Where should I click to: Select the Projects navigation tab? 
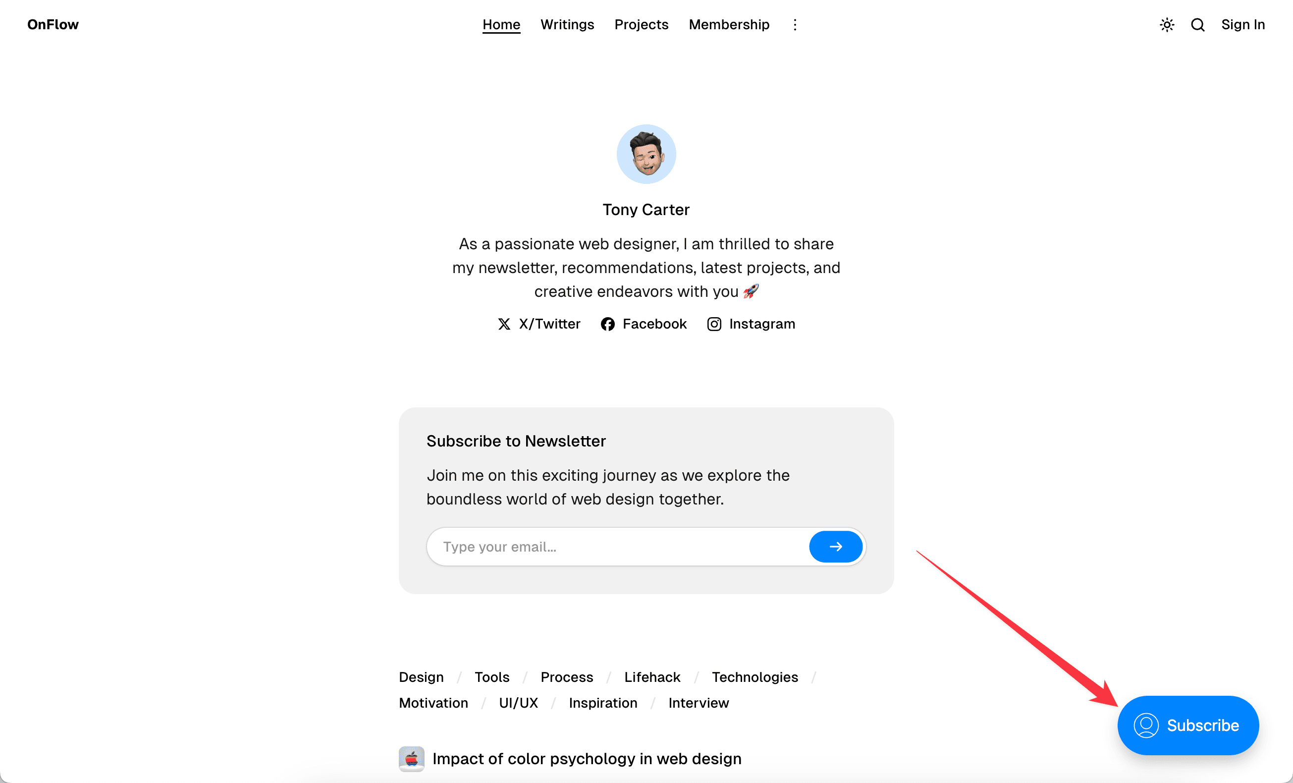pos(641,25)
